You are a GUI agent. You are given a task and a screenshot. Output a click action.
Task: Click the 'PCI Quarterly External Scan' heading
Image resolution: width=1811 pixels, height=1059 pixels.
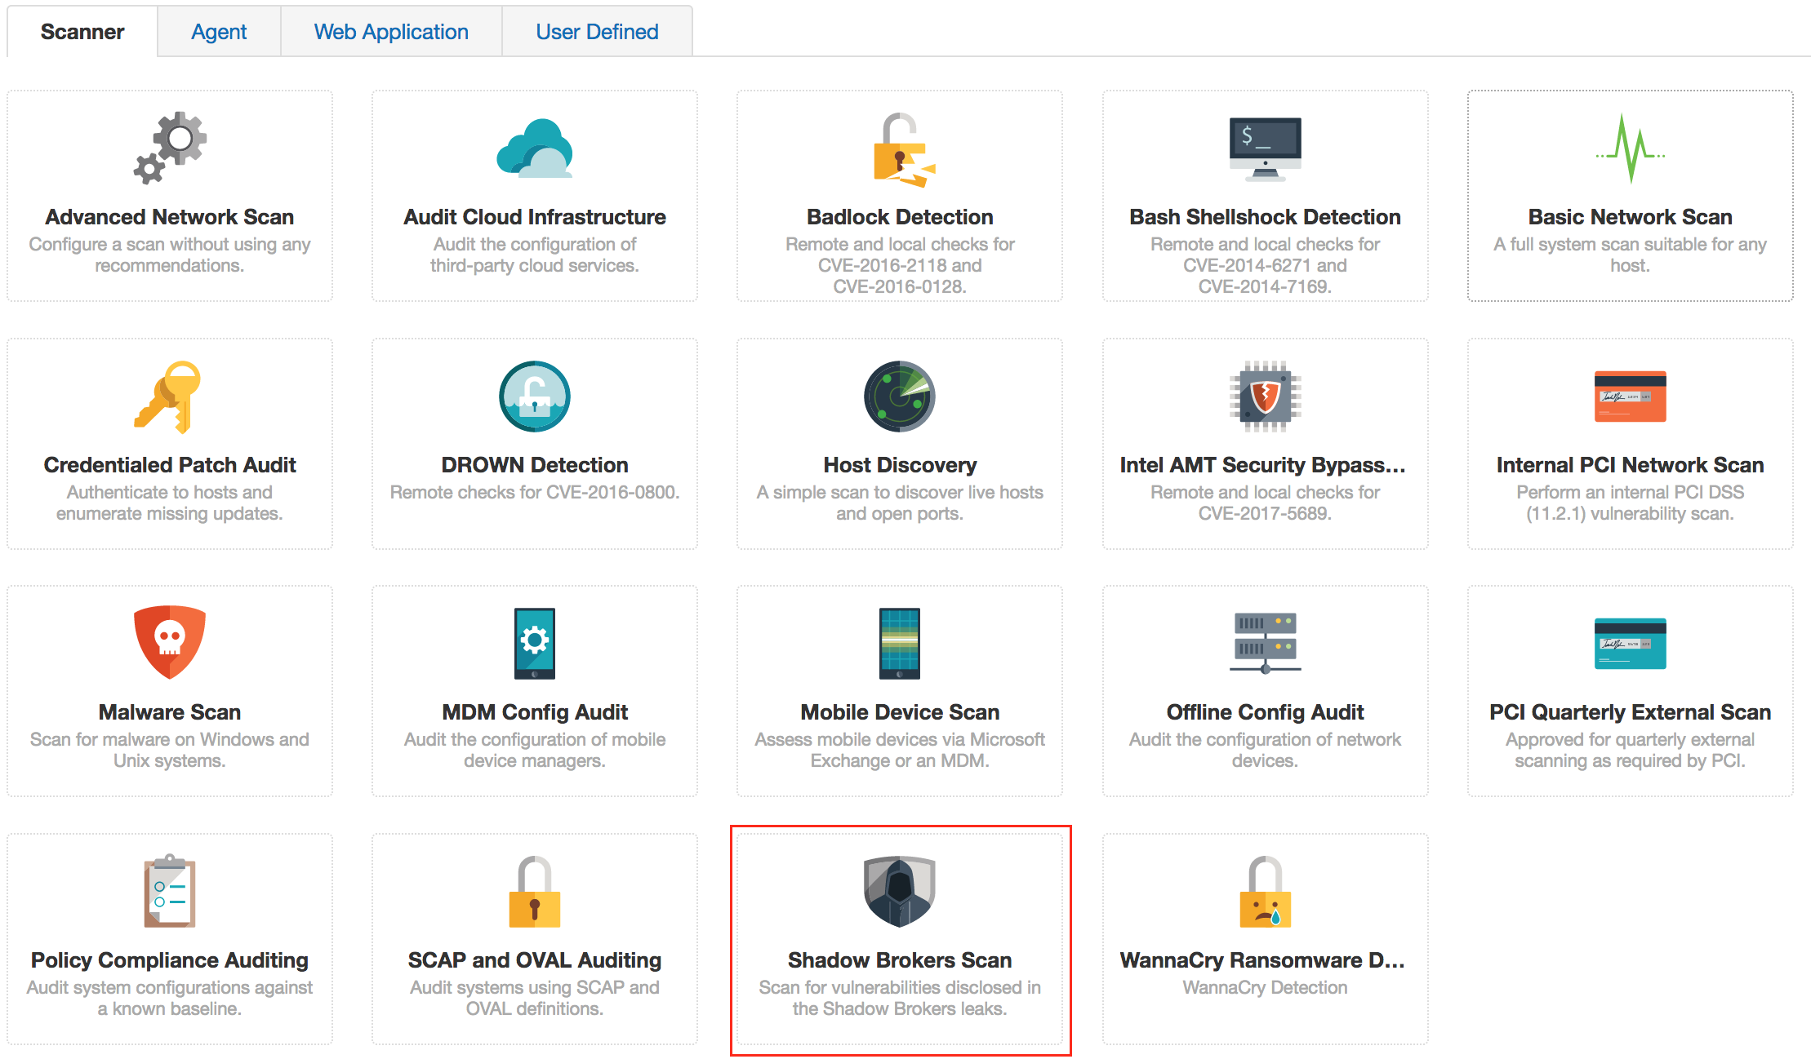(x=1631, y=712)
